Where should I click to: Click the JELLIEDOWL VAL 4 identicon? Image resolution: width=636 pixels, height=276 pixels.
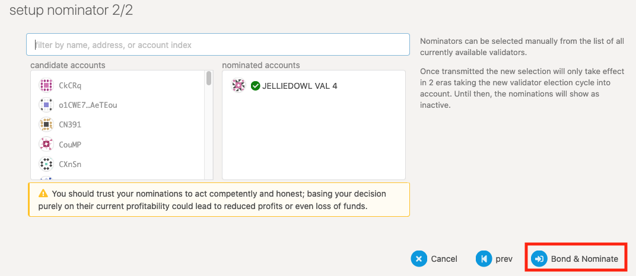[238, 86]
